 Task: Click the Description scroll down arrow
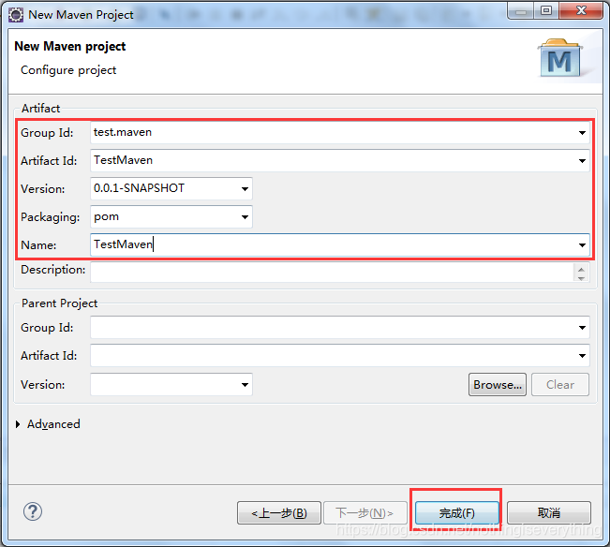pos(581,278)
